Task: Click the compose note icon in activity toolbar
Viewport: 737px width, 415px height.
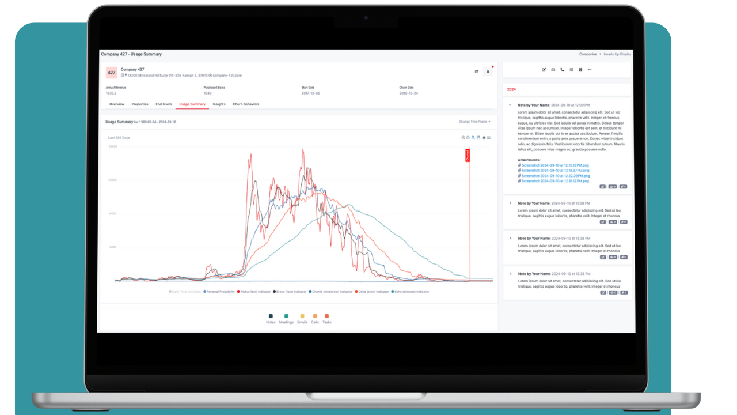Action: [544, 70]
